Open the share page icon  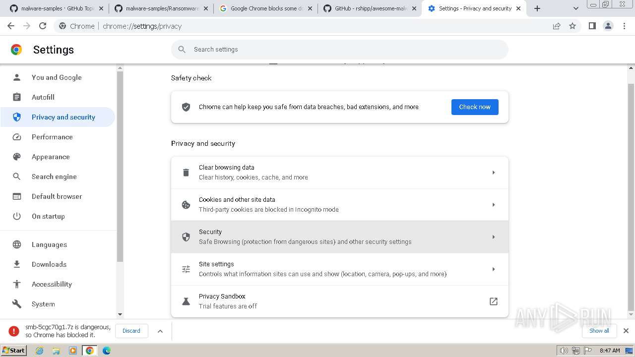pyautogui.click(x=557, y=26)
